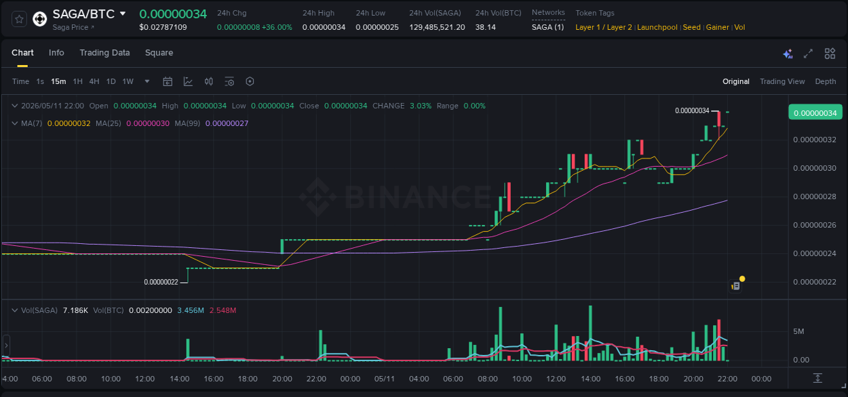The image size is (848, 397).
Task: Click the Gainer token tag
Action: pos(717,27)
